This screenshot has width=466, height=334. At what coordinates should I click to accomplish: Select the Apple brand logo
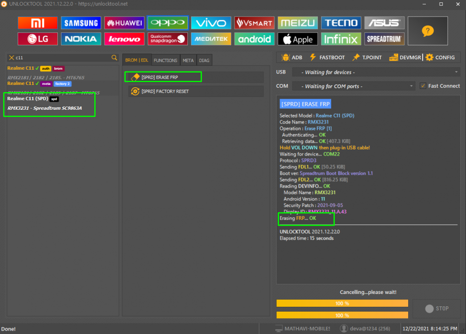298,39
